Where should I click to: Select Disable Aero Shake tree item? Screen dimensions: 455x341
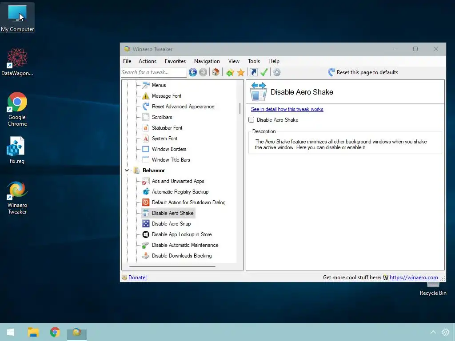point(168,213)
